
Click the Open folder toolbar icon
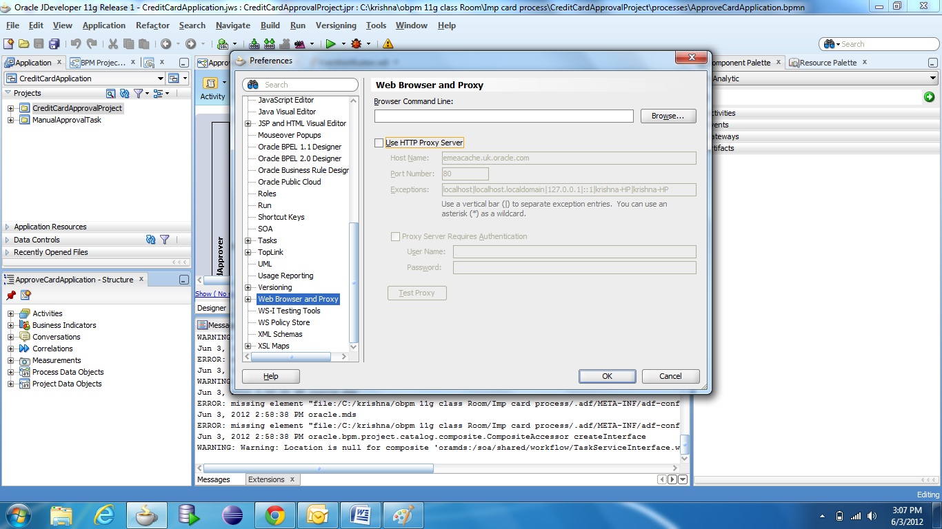[x=24, y=43]
